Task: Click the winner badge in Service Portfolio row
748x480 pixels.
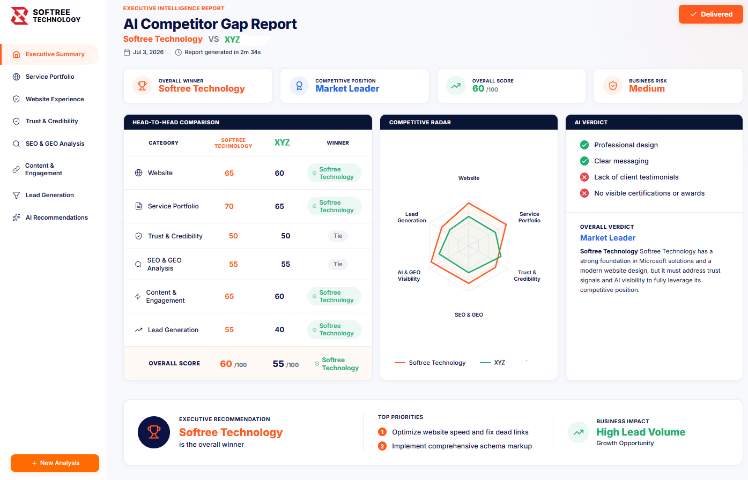Action: [334, 206]
